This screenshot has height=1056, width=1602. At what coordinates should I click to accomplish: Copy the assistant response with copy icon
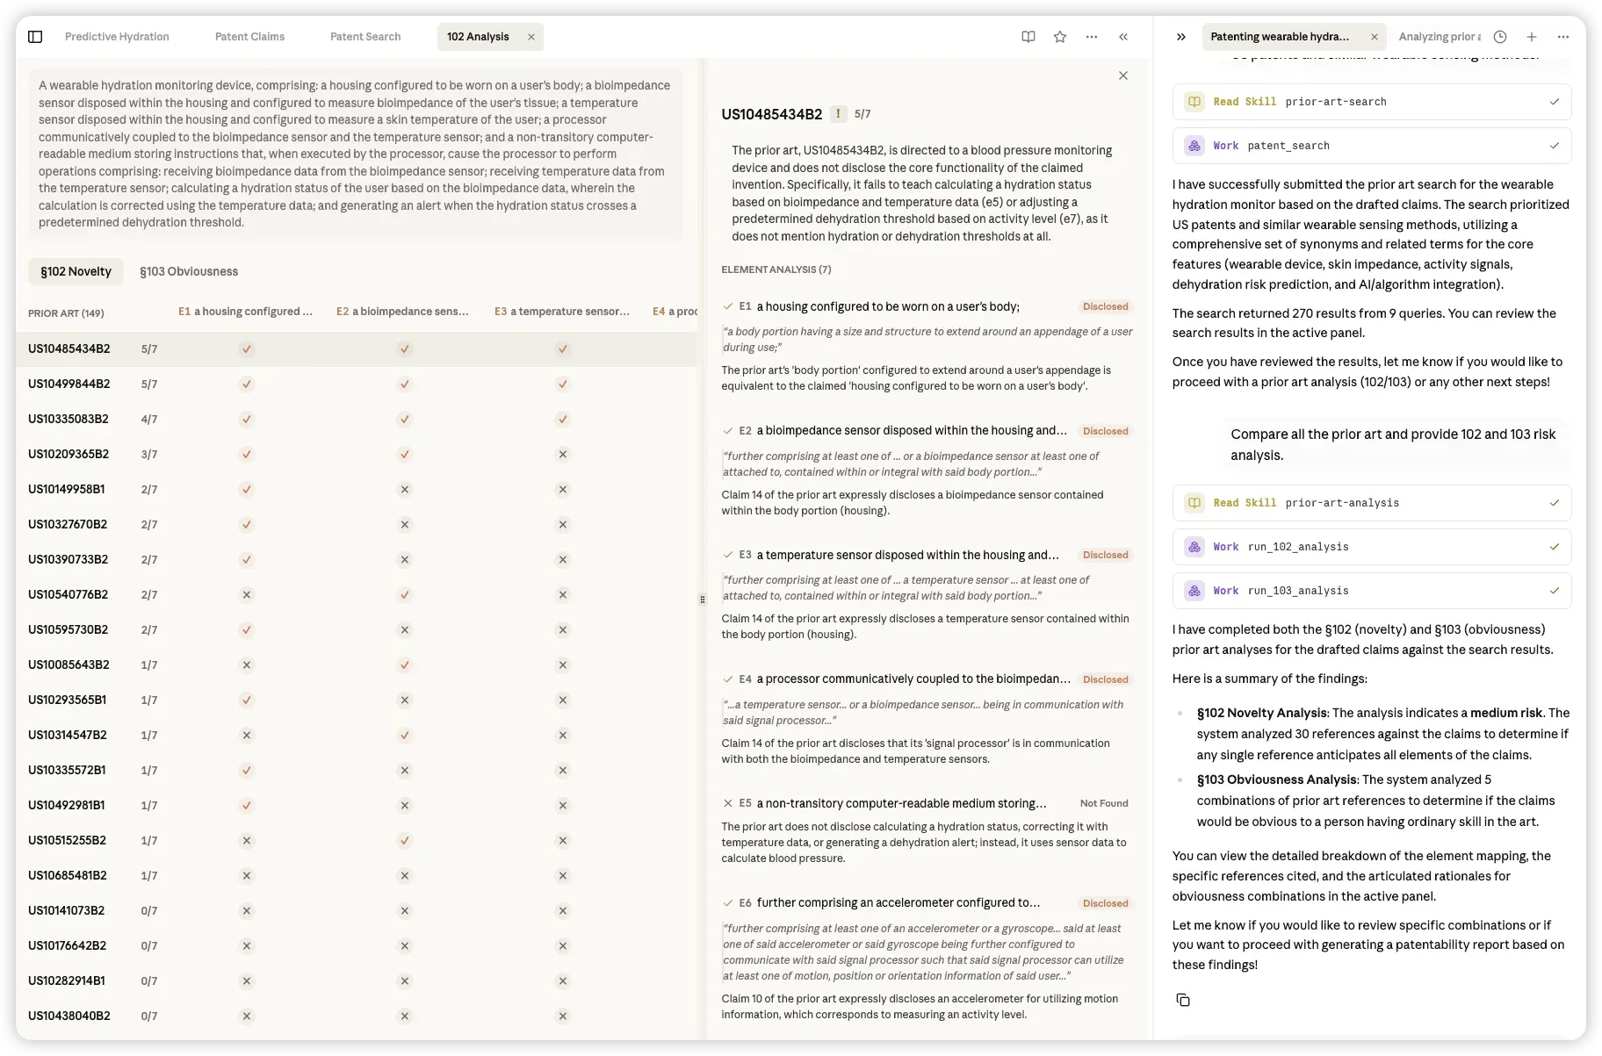click(1183, 1001)
